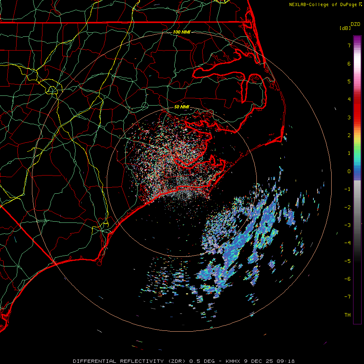Click the [dB] unit label
This screenshot has width=364, height=364.
pyautogui.click(x=345, y=28)
